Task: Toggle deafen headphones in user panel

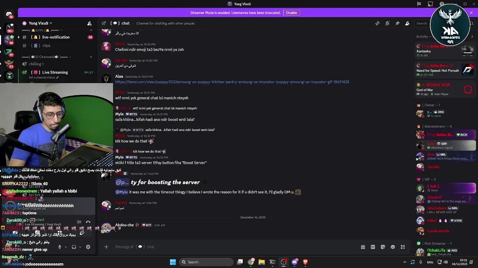Action: coord(74,247)
